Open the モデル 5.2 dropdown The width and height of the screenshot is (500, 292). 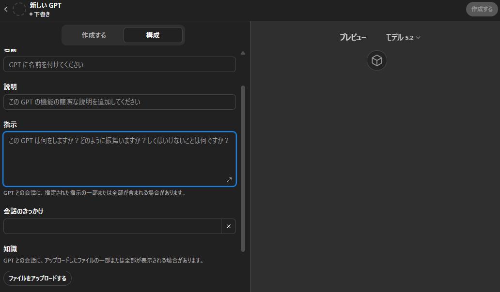coord(403,37)
